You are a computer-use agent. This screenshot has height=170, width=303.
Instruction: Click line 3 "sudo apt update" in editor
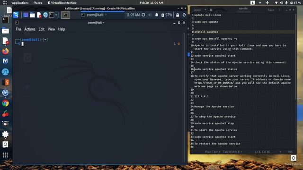206,22
